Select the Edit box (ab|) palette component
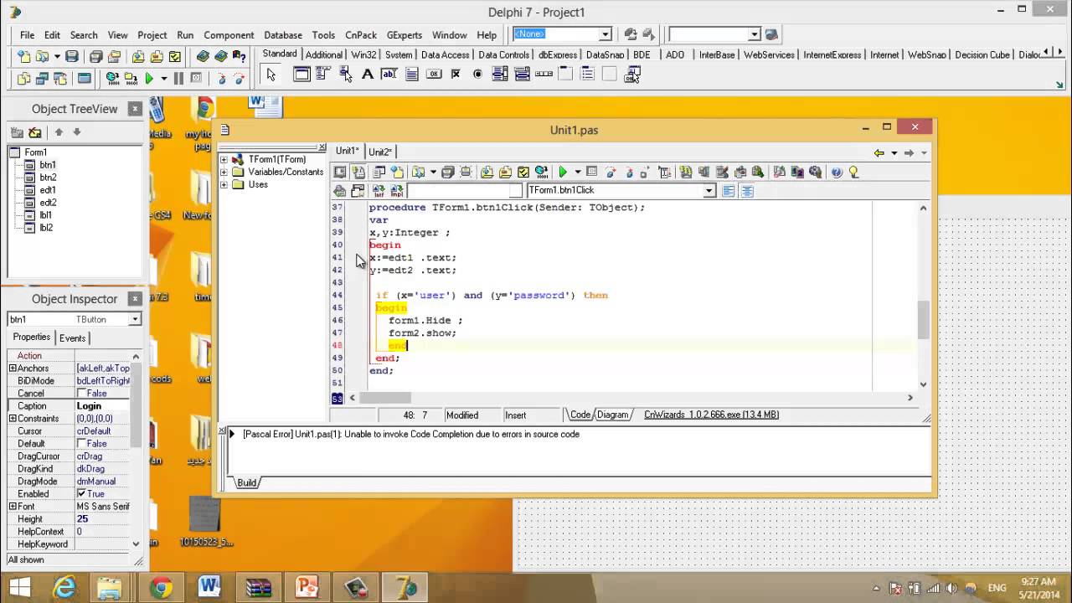Image resolution: width=1072 pixels, height=603 pixels. [x=389, y=75]
